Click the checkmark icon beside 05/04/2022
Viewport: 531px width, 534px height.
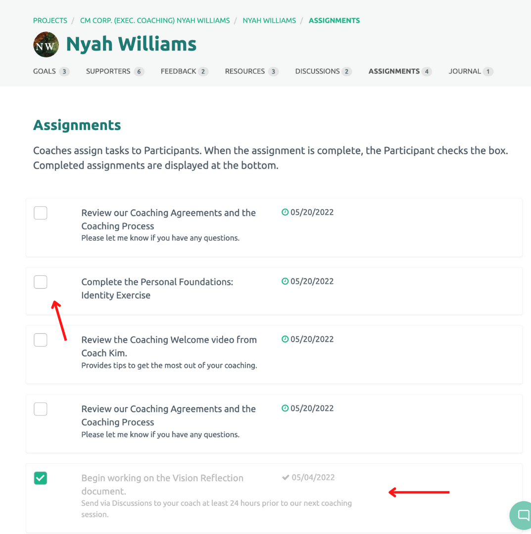click(x=286, y=478)
